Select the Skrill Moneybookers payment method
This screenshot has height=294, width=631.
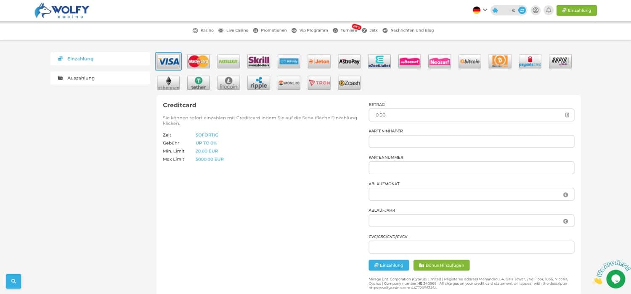[x=259, y=61]
